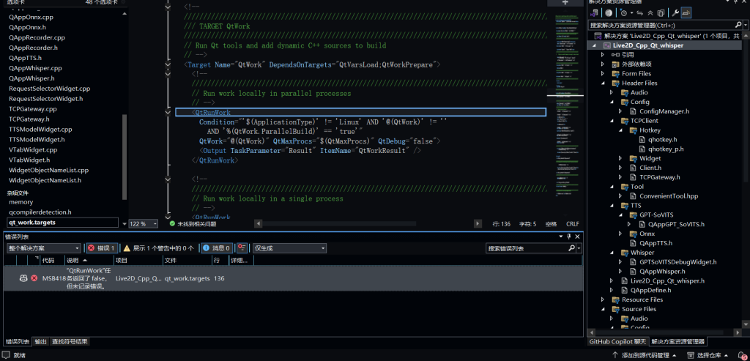The height and width of the screenshot is (361, 750).
Task: Toggle the warnings filter in error list
Action: (159, 248)
